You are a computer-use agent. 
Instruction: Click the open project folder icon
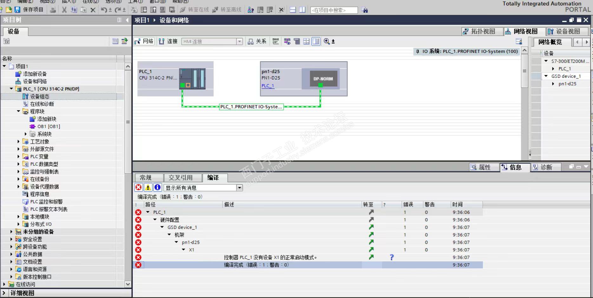[9, 10]
